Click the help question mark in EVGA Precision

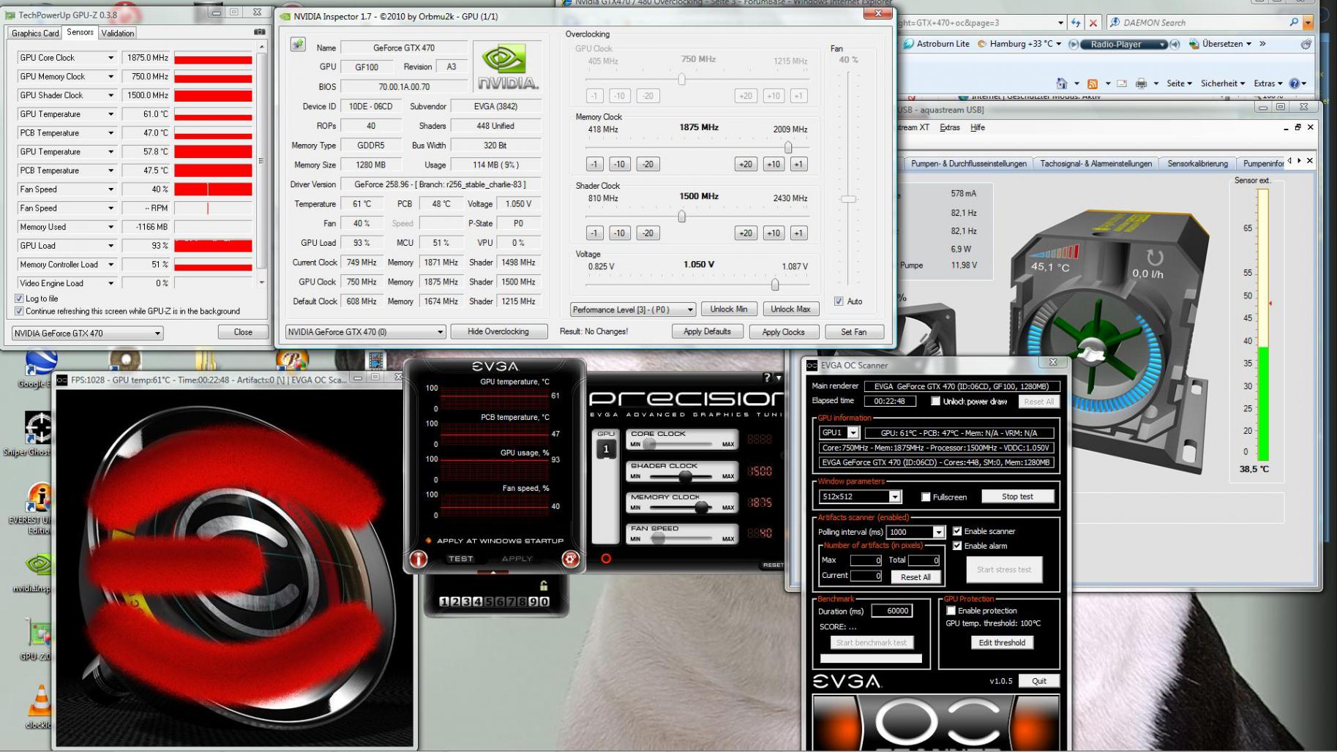coord(767,377)
